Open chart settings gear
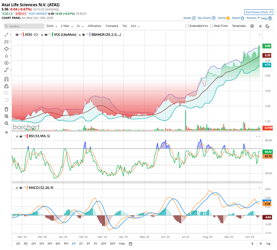 point(252,26)
